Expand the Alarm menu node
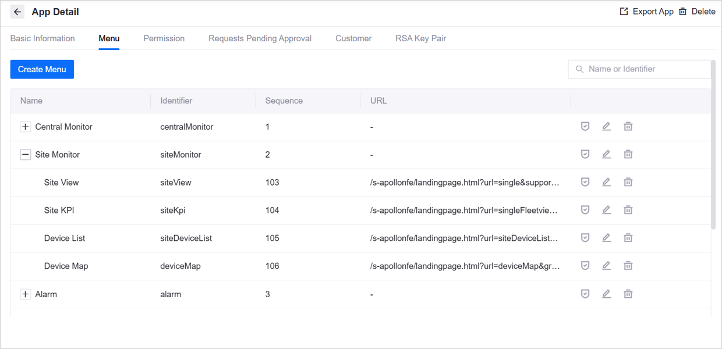 pos(26,294)
